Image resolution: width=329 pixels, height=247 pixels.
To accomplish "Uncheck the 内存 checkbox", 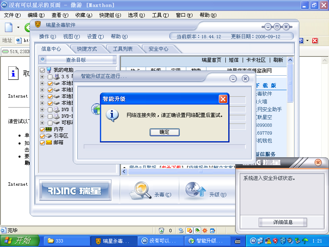I will click(42, 130).
